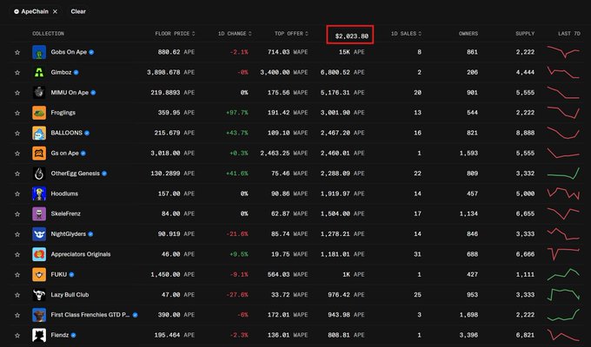This screenshot has height=347, width=591.
Task: Star the Froglings collection
Action: pyautogui.click(x=17, y=113)
